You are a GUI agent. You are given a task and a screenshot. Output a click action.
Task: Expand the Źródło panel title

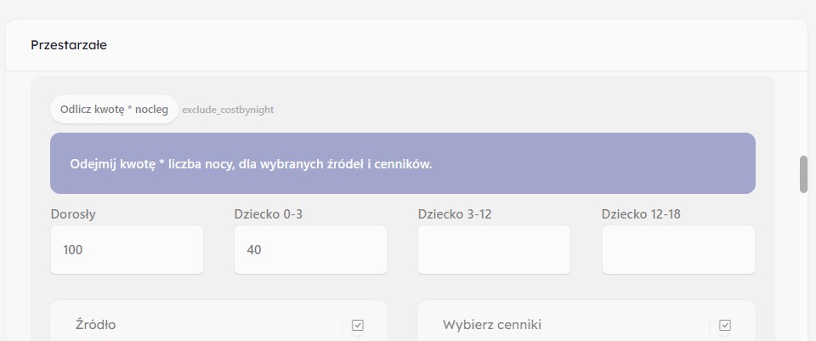96,324
